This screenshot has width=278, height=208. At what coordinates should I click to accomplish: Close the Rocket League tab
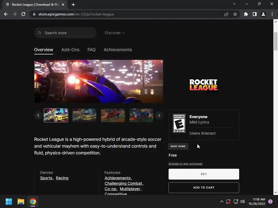coord(63,5)
